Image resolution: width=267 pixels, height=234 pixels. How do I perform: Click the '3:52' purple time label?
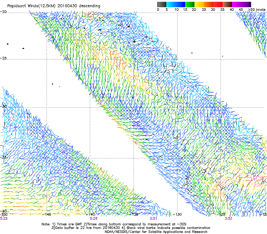click(x=228, y=219)
